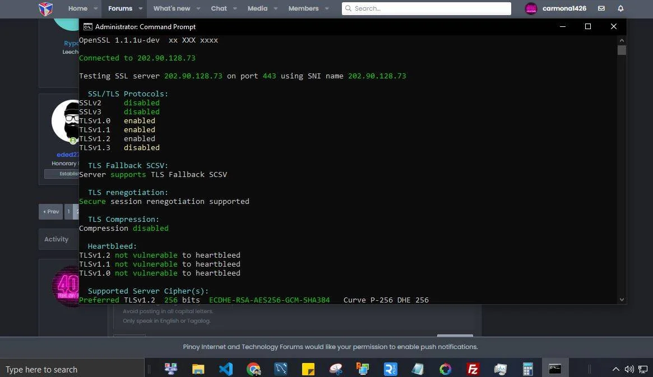The height and width of the screenshot is (377, 653).
Task: Minimize the Command Prompt window
Action: click(563, 26)
